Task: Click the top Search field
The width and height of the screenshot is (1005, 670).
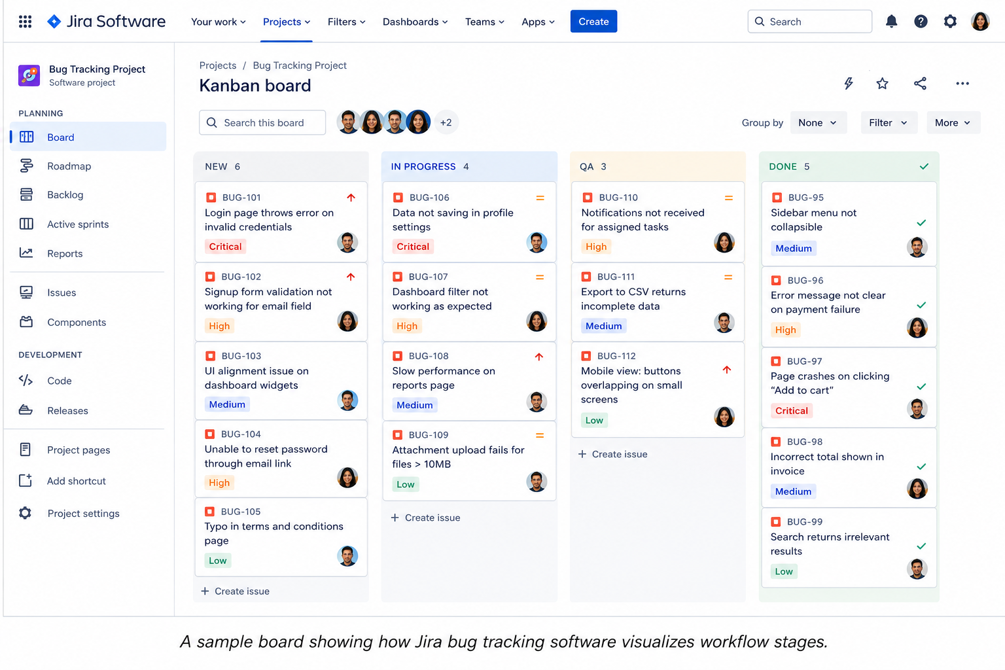Action: [x=809, y=22]
